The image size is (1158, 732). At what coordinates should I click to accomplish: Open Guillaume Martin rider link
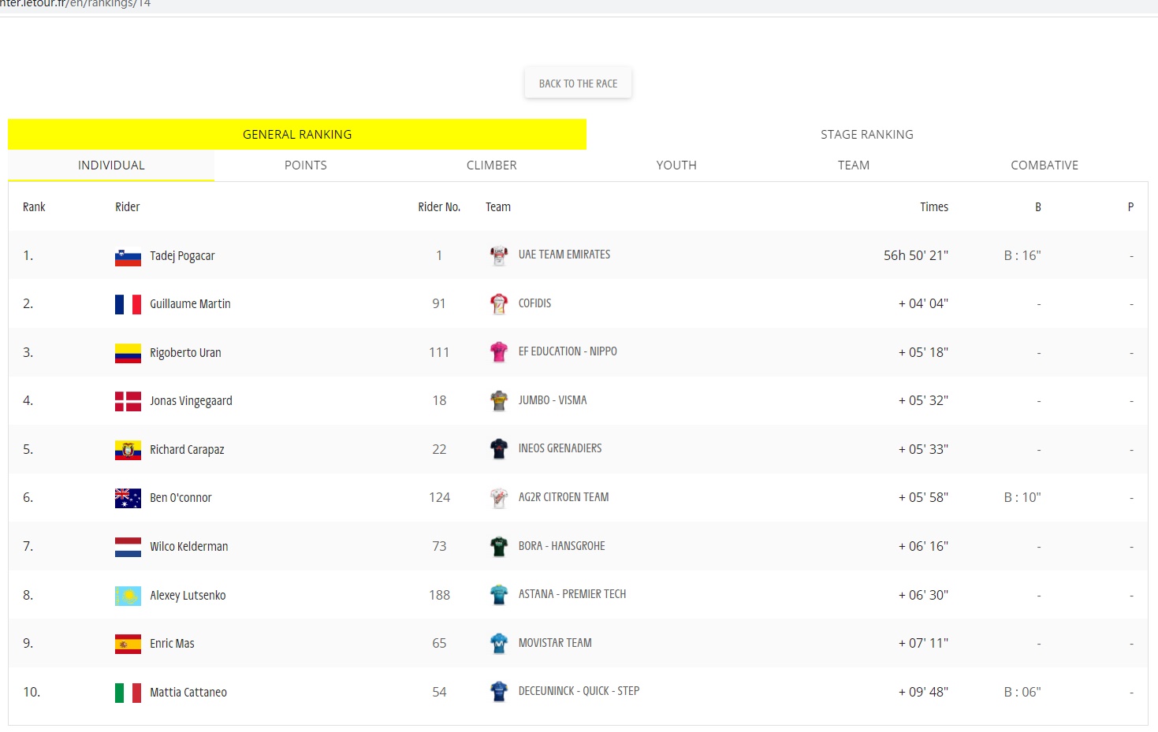point(190,304)
